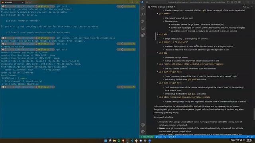Open notifications bell in VS Code status bar
This screenshot has height=143, width=255.
point(252,137)
